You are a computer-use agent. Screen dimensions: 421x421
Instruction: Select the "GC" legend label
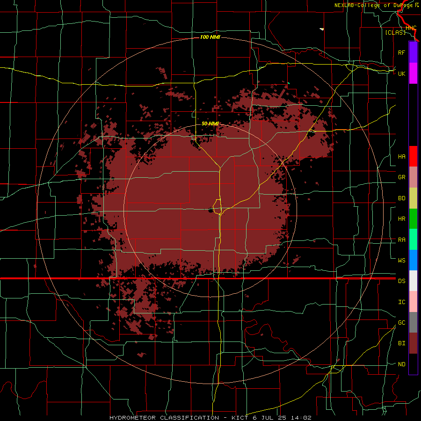coord(401,322)
